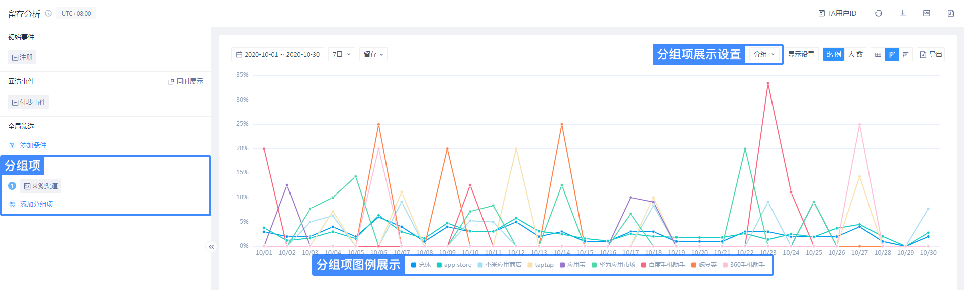Viewport: 965px width, 290px height.
Task: Click the download arrow icon in top bar
Action: coord(902,13)
